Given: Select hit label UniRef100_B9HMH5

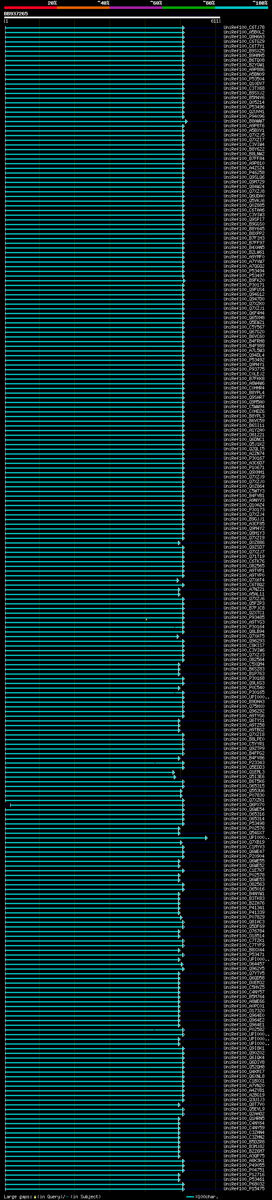Looking at the screenshot, I should (x=244, y=55).
